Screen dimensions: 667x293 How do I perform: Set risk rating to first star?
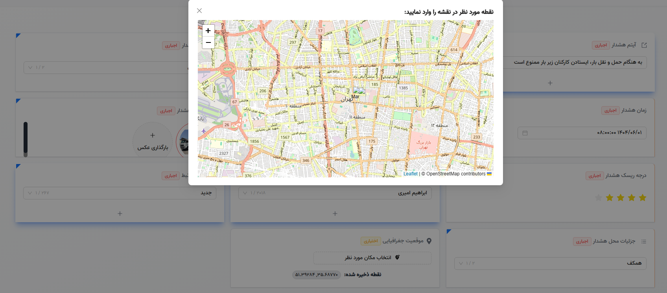click(643, 198)
